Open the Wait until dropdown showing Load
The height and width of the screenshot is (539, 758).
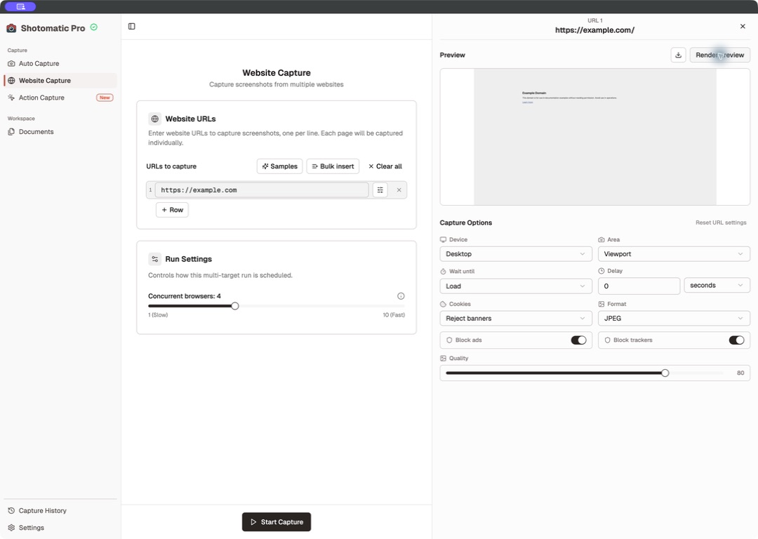coord(516,286)
